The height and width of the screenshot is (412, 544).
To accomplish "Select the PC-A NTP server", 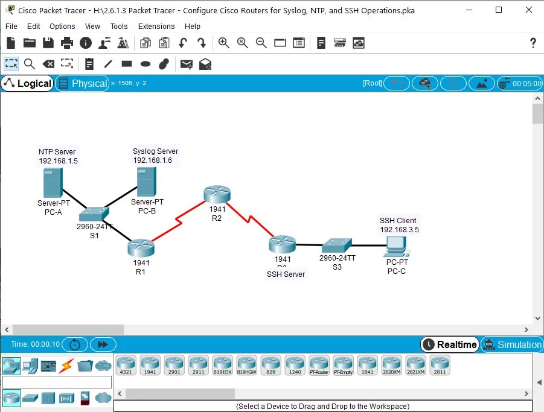I will click(53, 183).
